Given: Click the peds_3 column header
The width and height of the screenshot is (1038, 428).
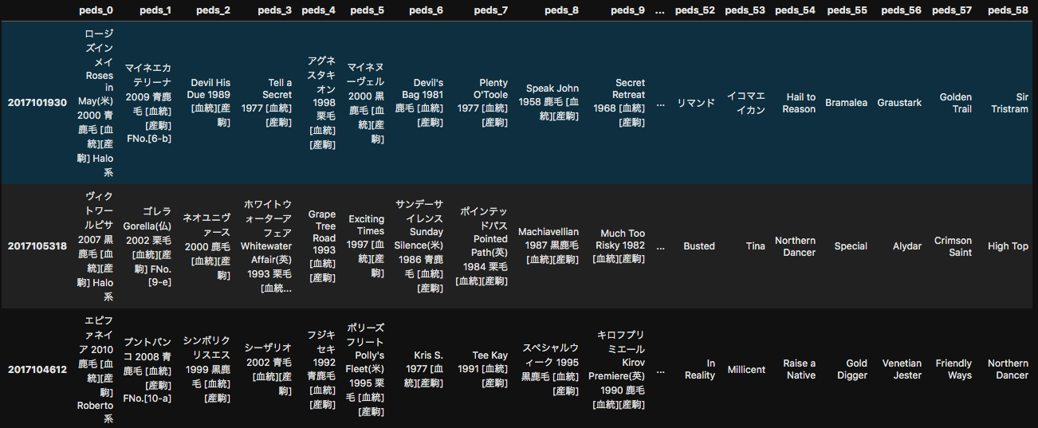Looking at the screenshot, I should point(275,10).
